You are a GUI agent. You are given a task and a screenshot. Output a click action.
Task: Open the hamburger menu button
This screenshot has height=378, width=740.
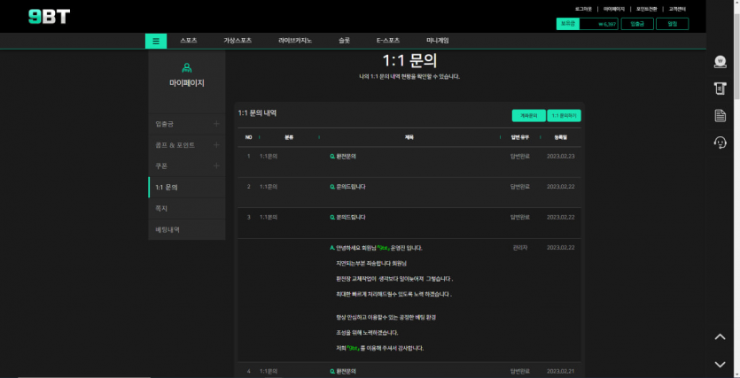(156, 41)
